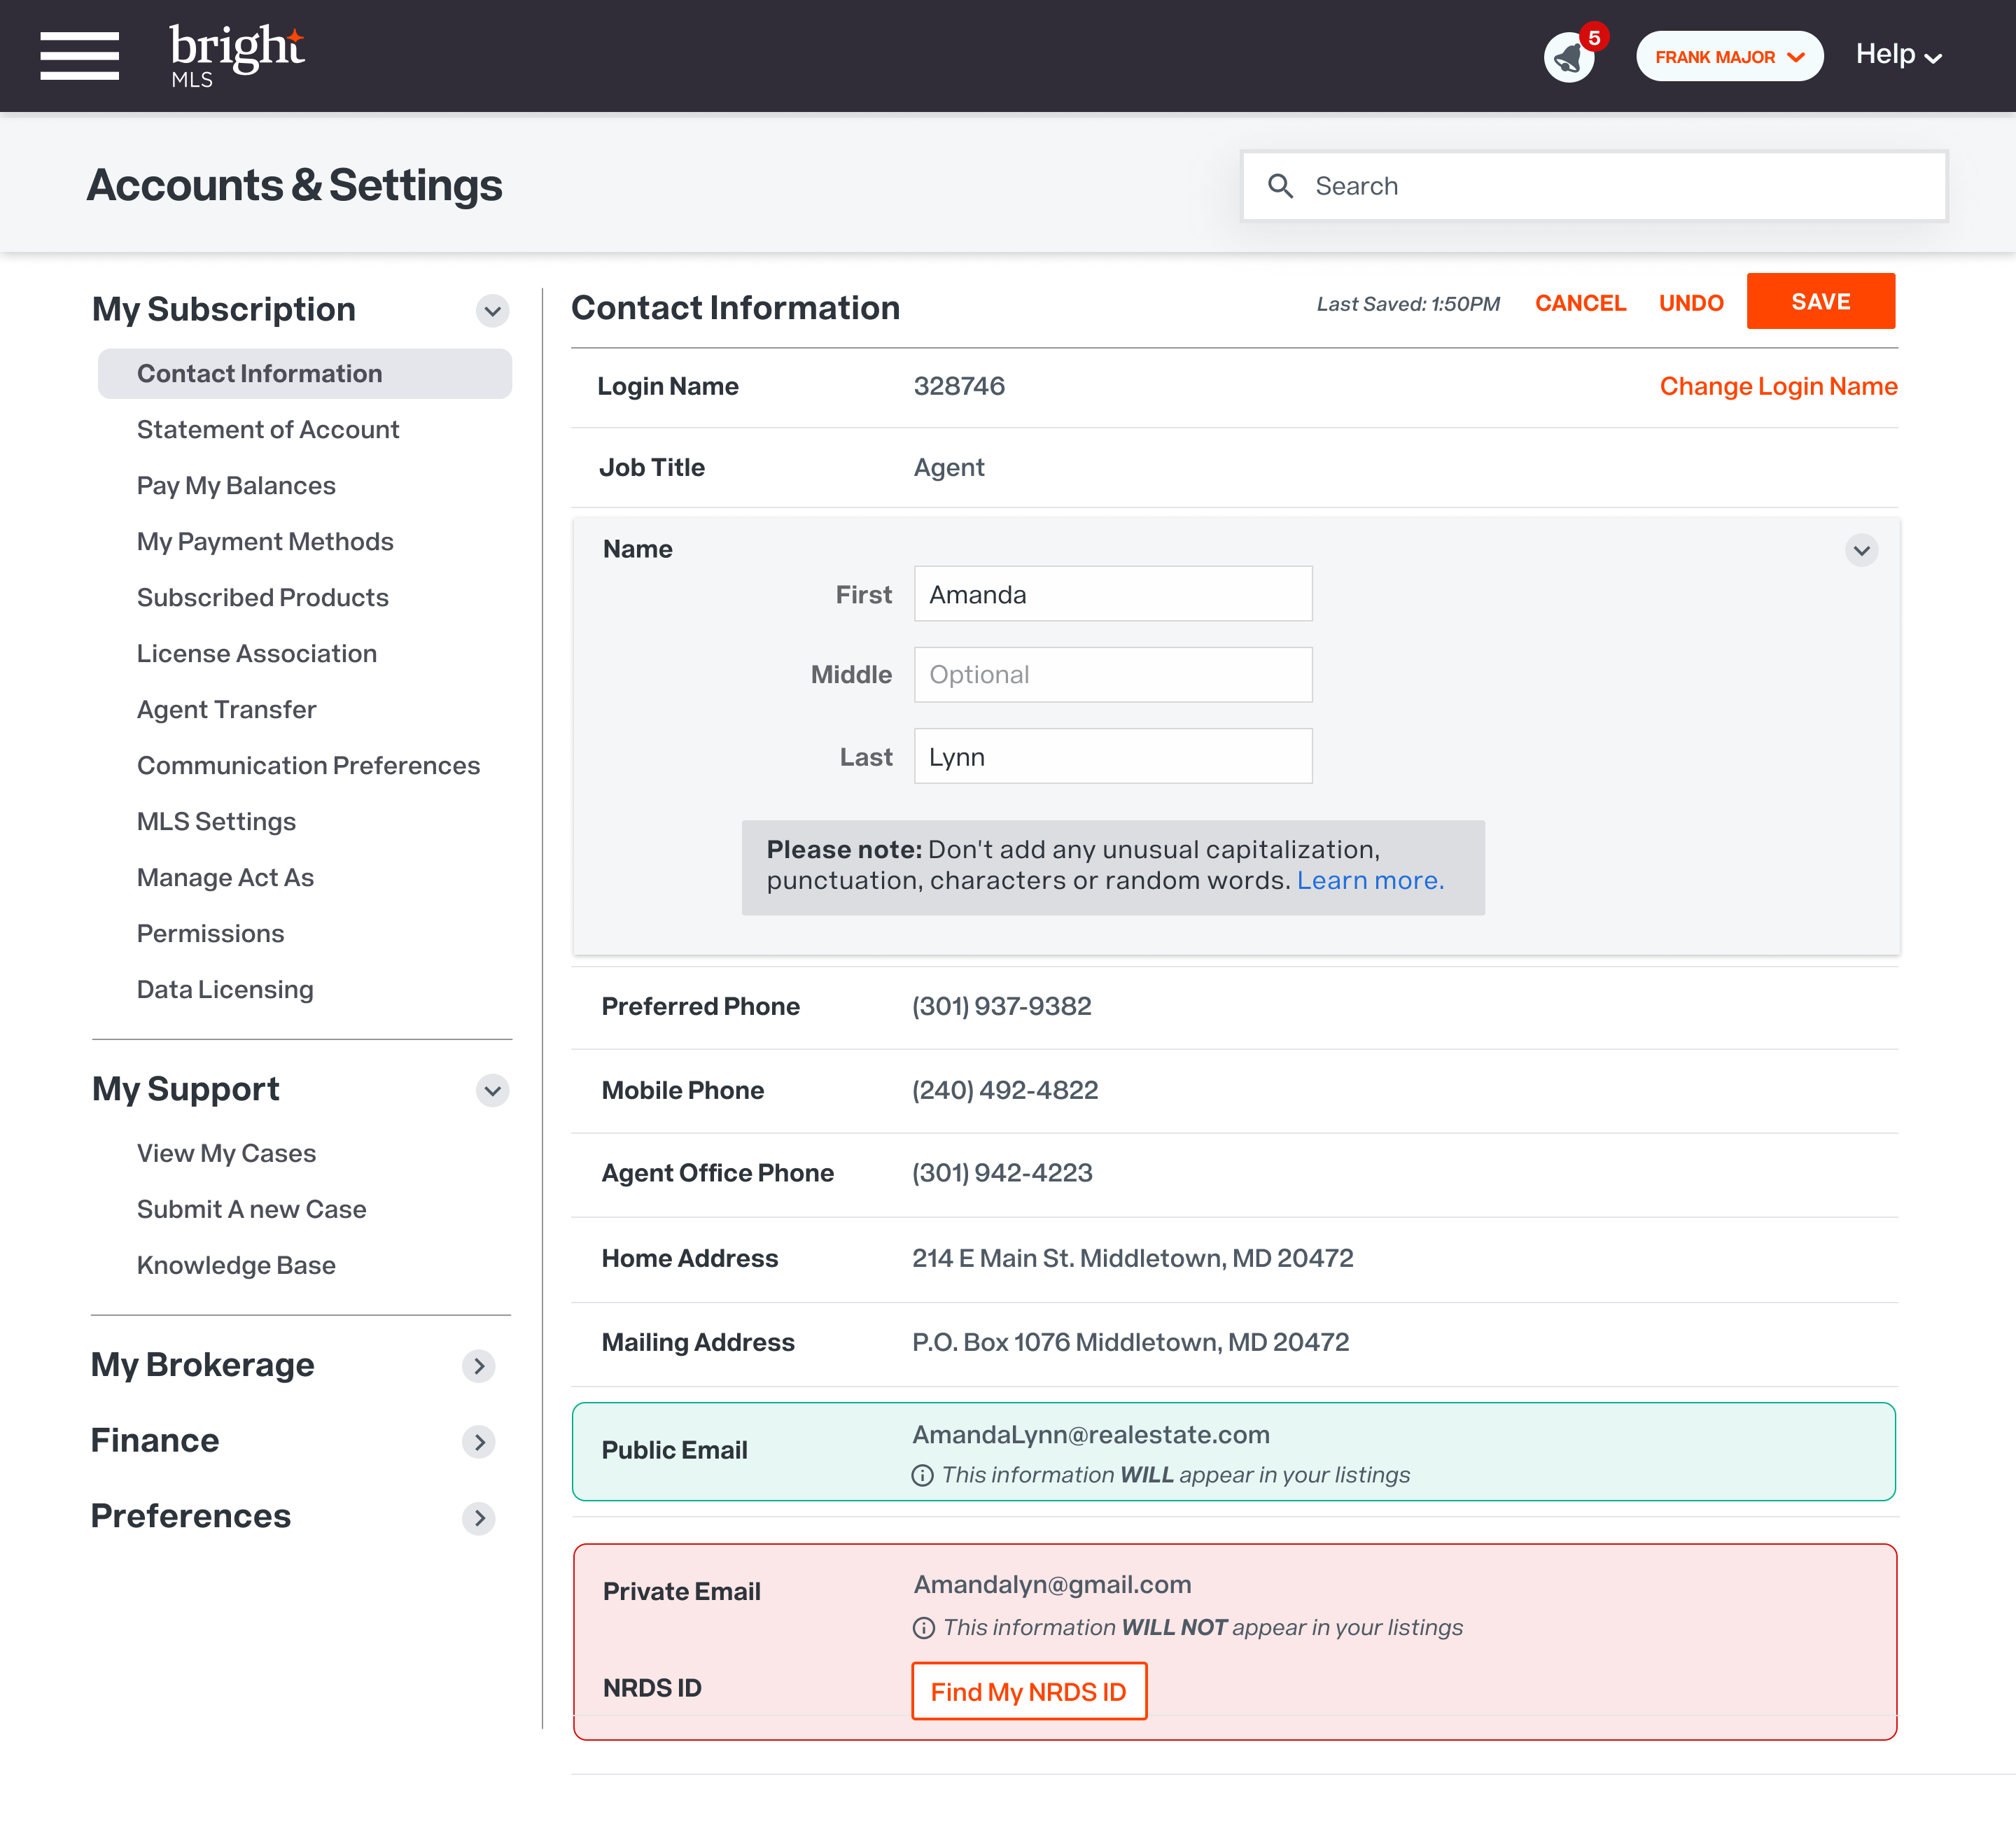
Task: Open the hamburger navigation menu
Action: (79, 56)
